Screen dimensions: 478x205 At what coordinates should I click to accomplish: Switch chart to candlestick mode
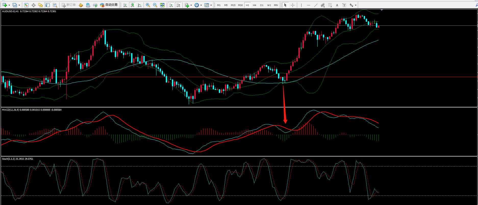coord(132,5)
